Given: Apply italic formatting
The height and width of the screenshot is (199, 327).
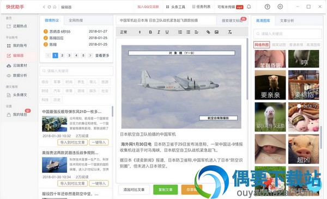Looking at the screenshot, I should coord(159,32).
